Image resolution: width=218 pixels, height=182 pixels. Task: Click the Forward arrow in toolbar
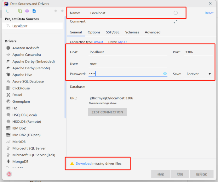(62, 11)
